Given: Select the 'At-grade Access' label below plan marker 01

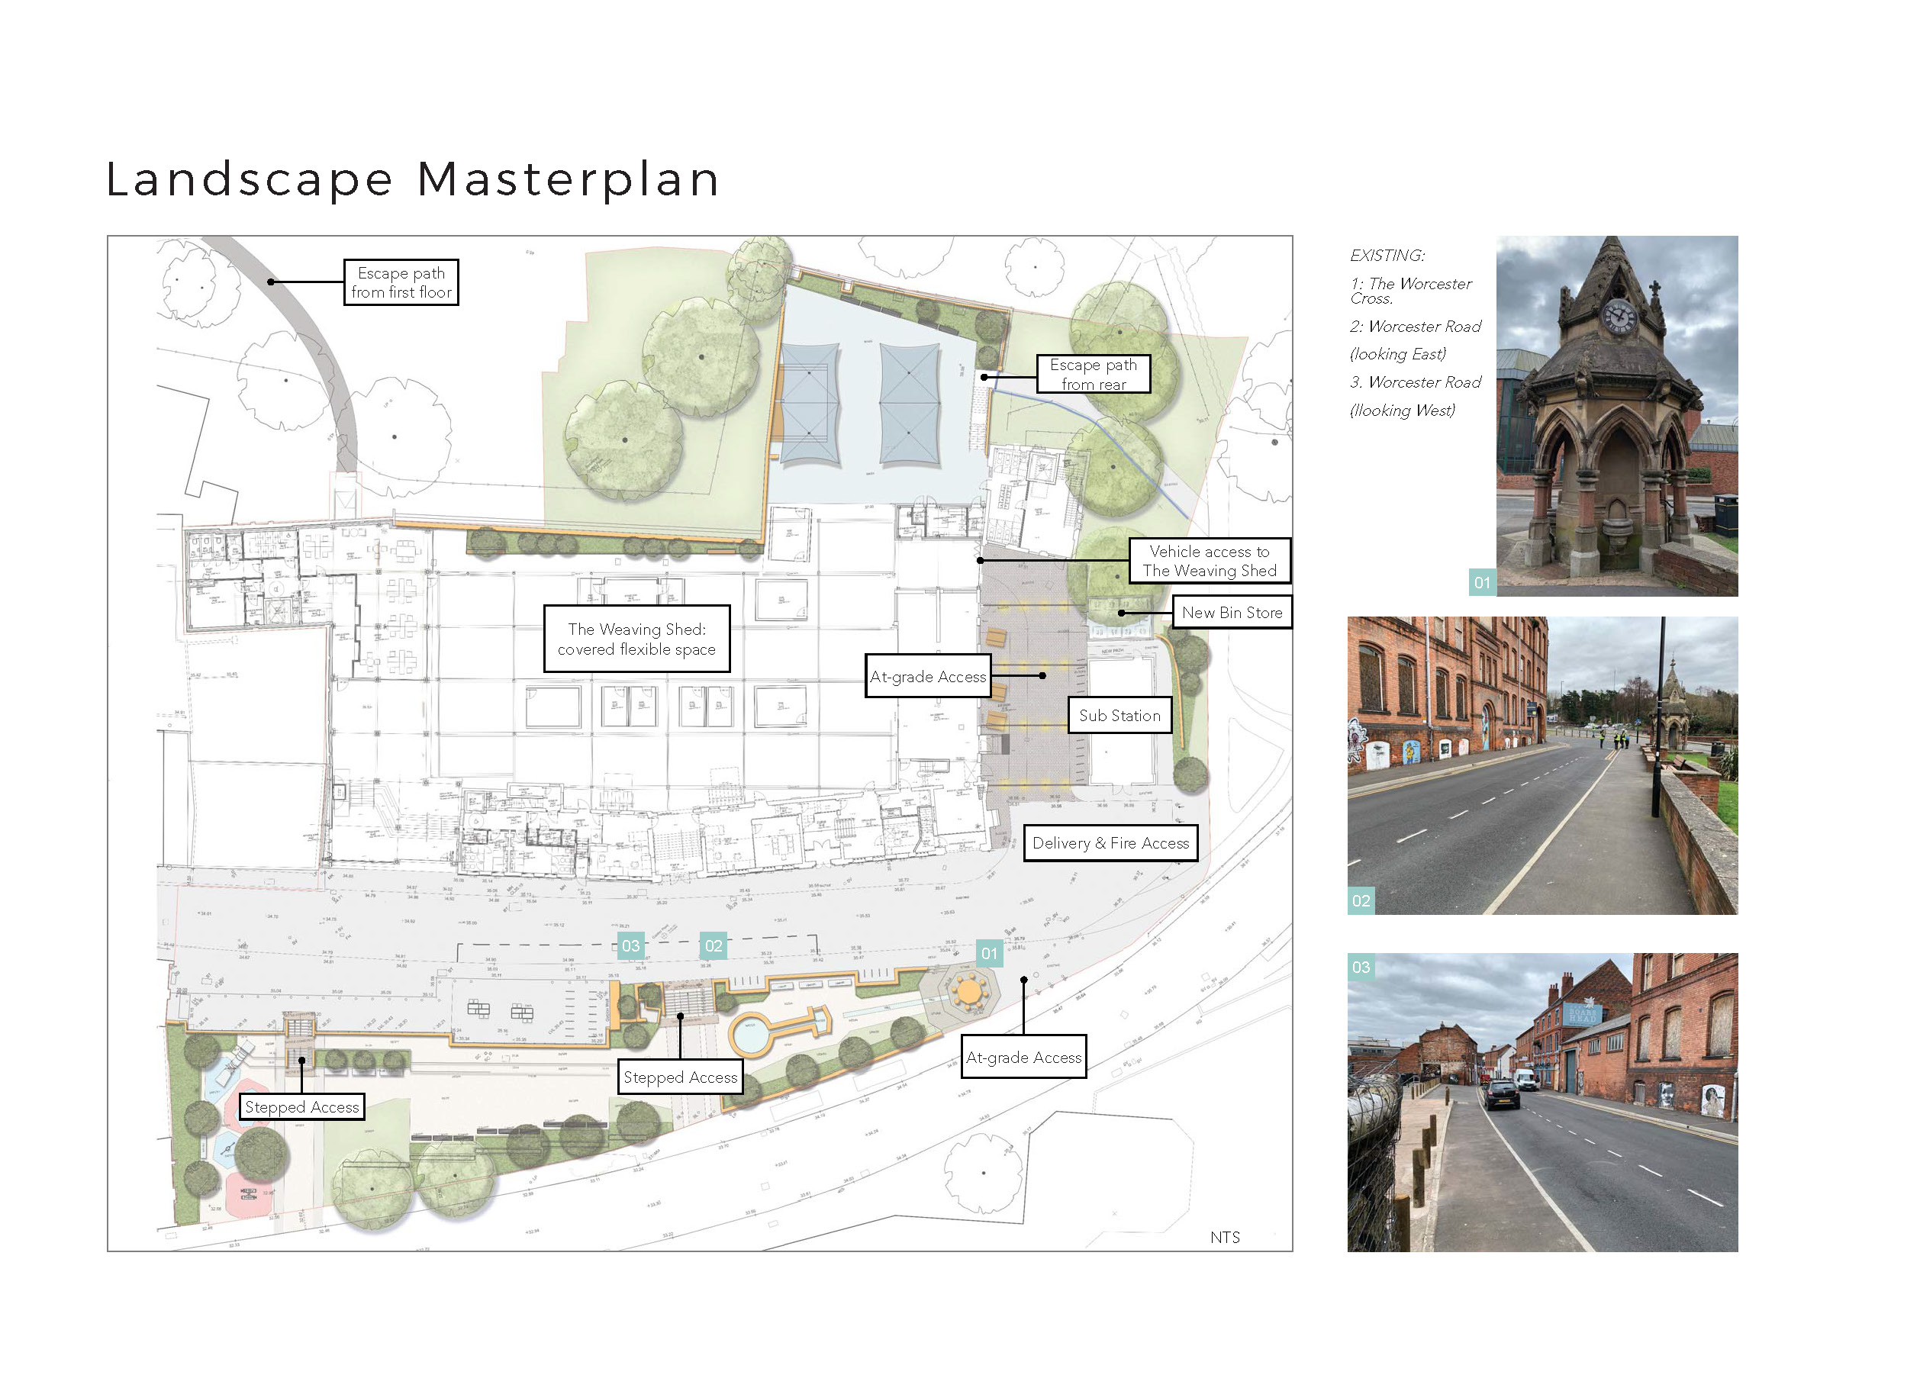Looking at the screenshot, I should [1023, 1057].
